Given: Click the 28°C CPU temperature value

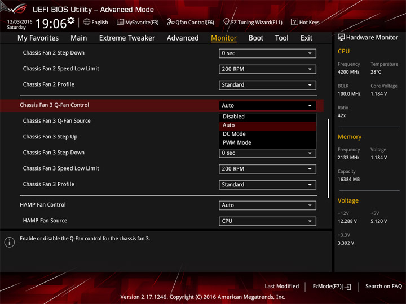Looking at the screenshot, I should 376,72.
